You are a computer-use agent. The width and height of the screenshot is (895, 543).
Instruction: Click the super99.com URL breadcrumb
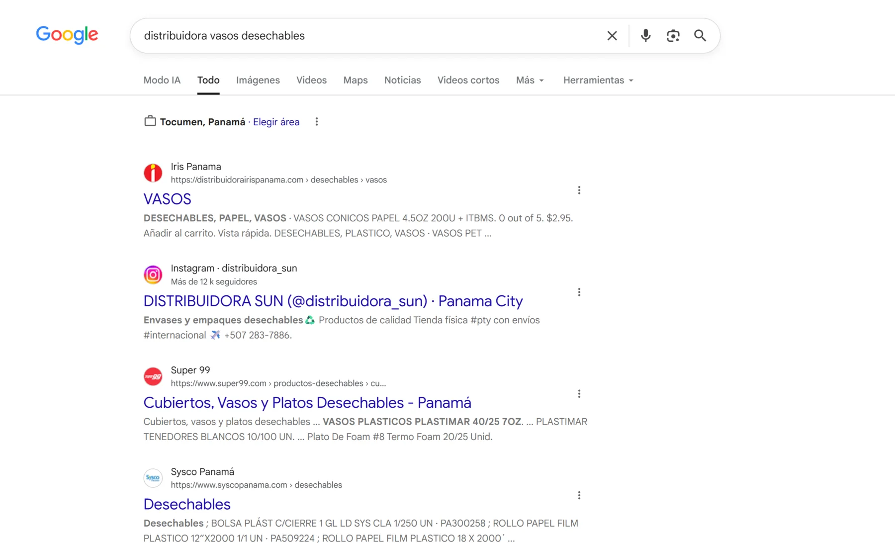coord(278,383)
